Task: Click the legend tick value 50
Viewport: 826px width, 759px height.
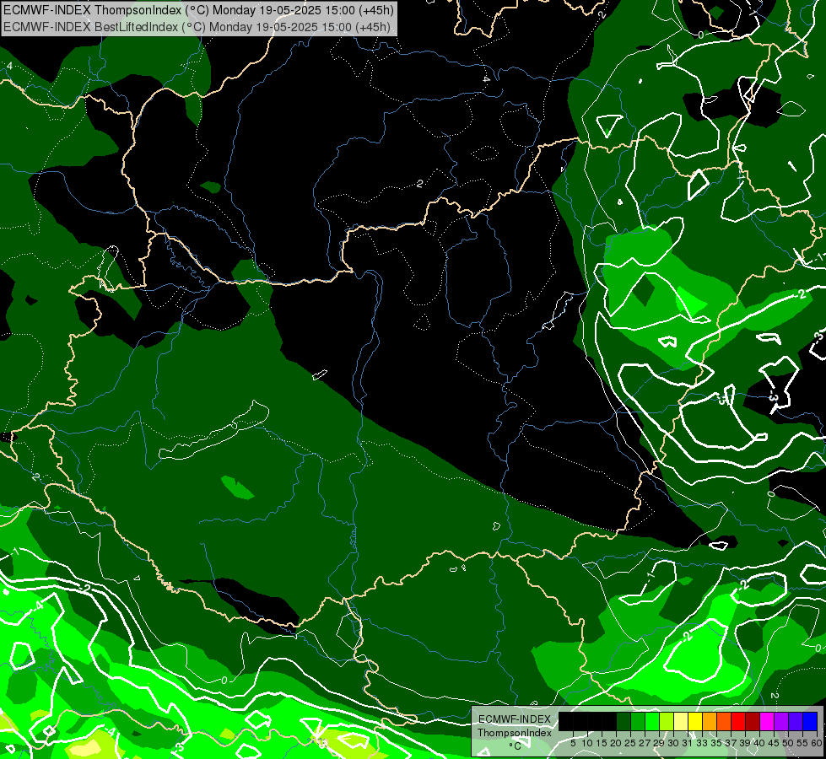Action: tap(788, 743)
